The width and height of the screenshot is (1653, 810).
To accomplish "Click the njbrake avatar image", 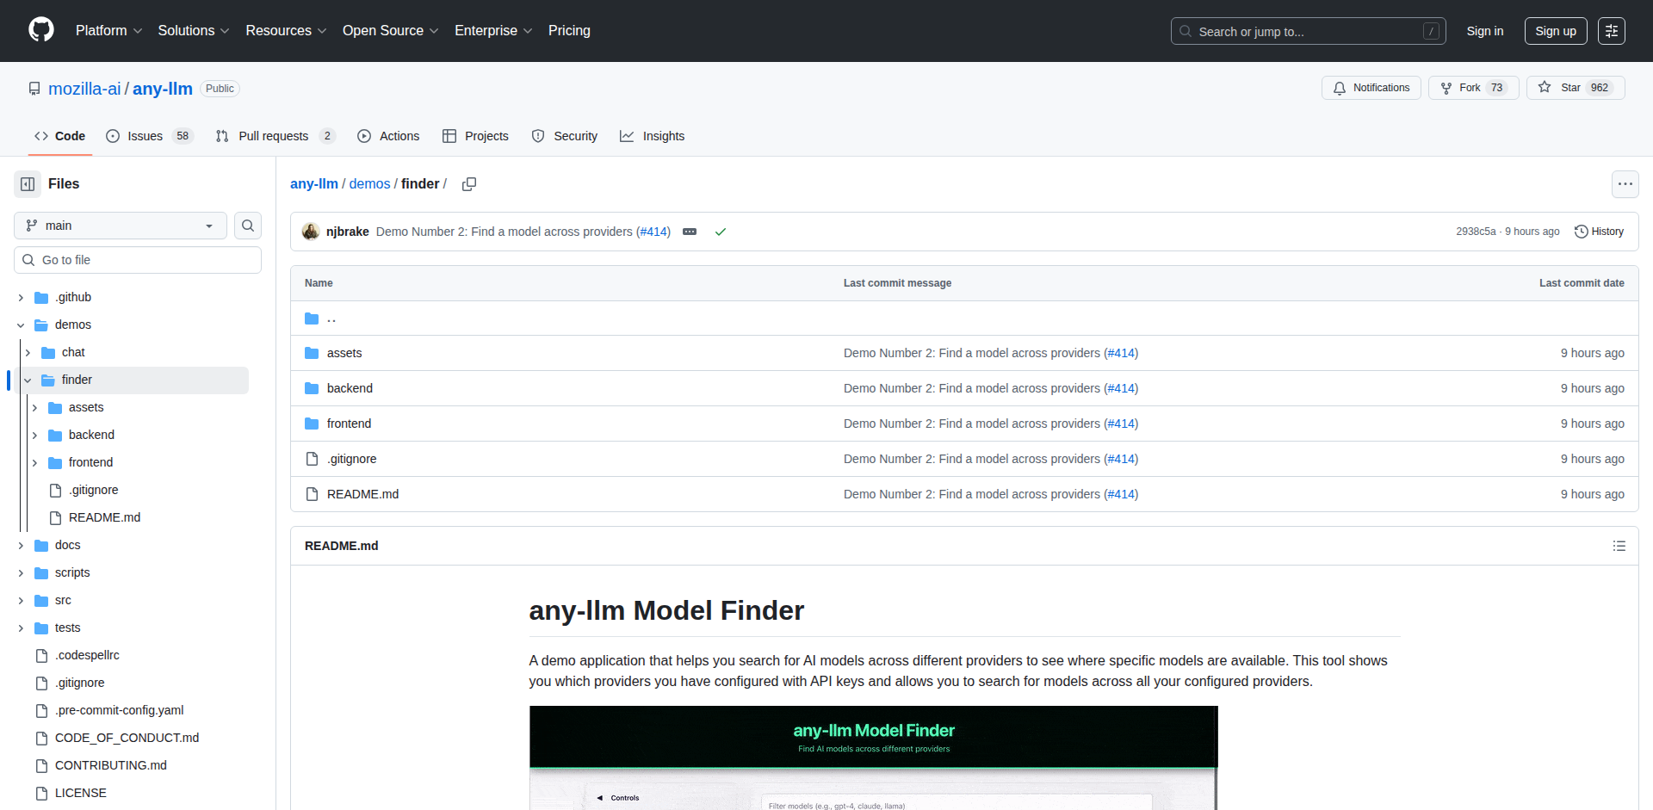I will click(x=311, y=232).
